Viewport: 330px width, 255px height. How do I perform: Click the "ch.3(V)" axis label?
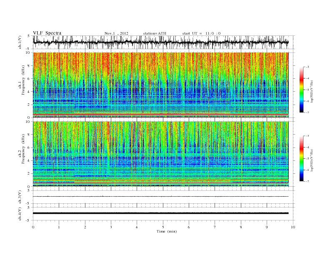20,197
